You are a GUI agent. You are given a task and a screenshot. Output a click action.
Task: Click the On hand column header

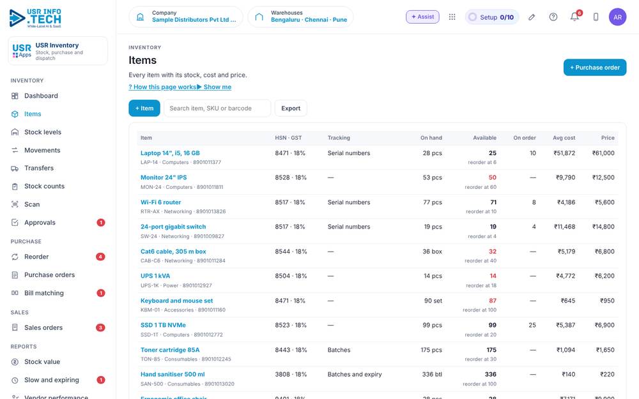431,138
